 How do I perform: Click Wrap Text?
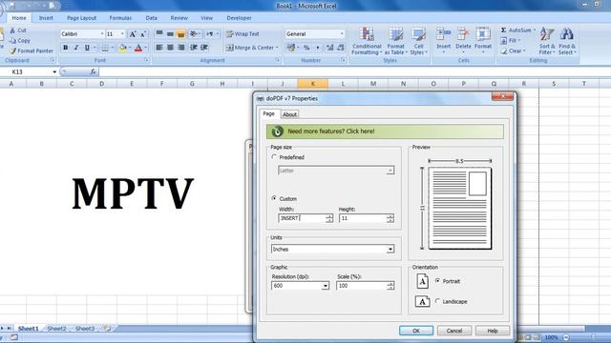[242, 34]
